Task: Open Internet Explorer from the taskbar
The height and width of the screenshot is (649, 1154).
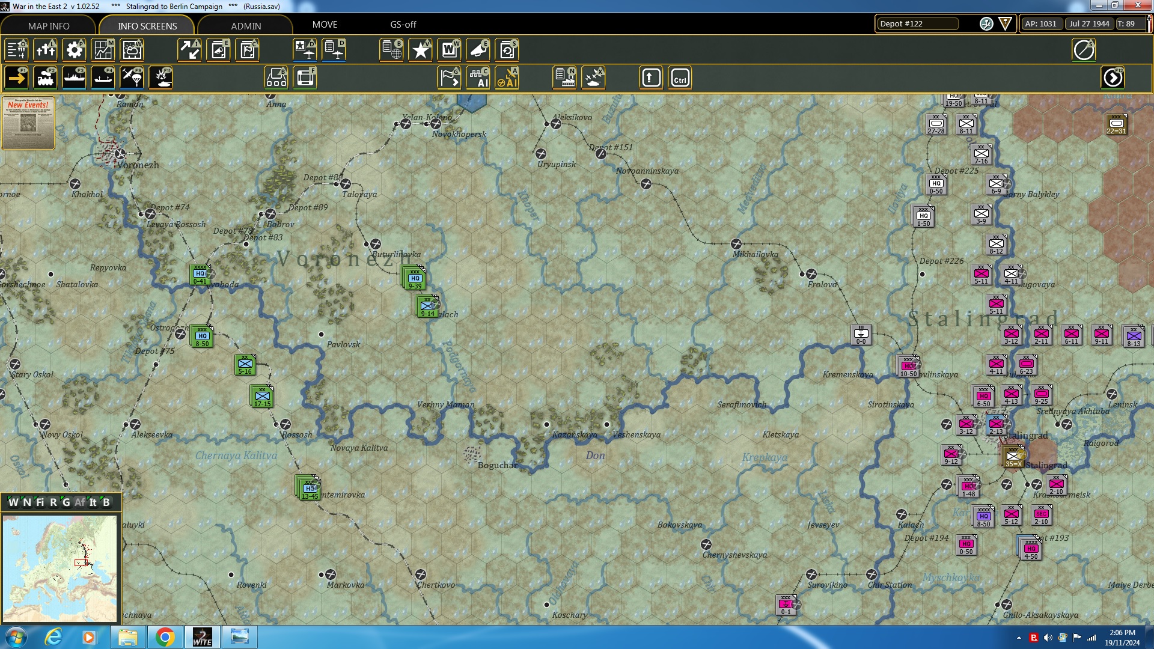Action: 54,637
